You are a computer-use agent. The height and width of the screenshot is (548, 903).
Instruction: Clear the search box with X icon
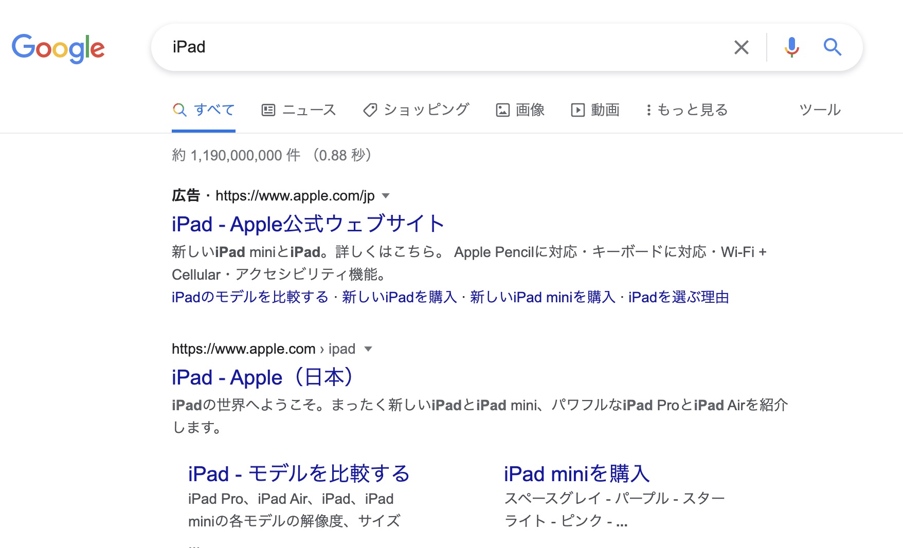[741, 47]
